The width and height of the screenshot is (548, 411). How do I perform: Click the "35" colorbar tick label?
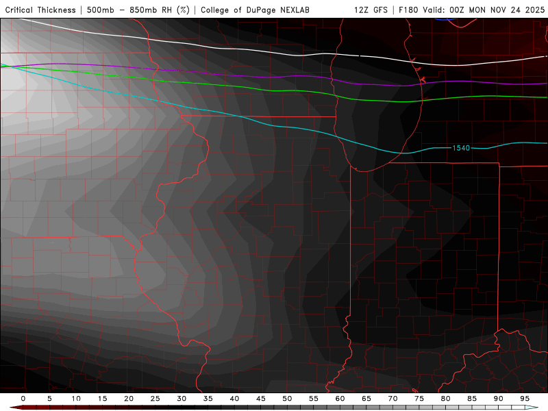pos(208,399)
